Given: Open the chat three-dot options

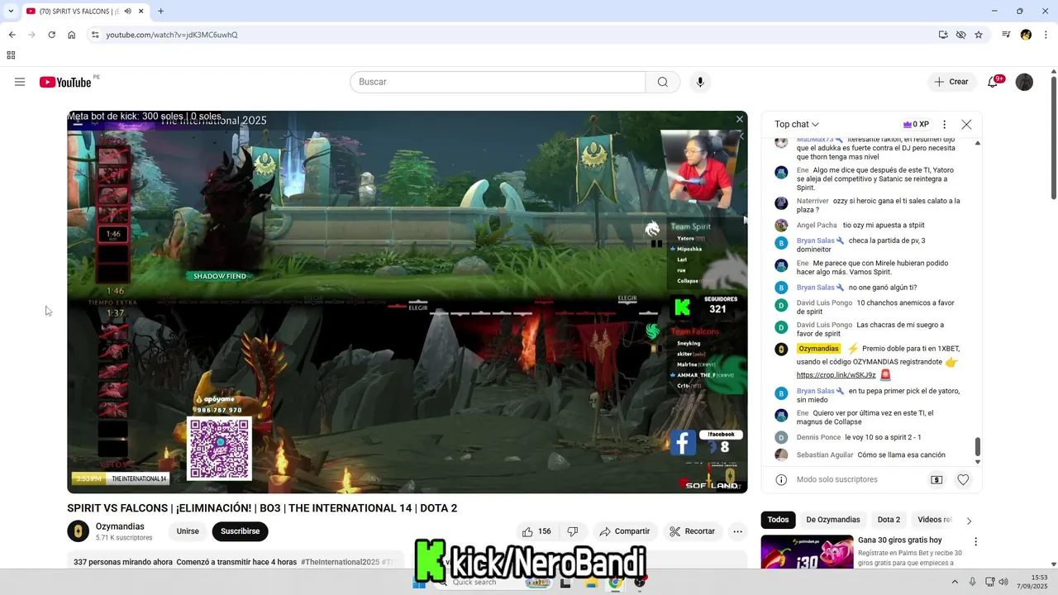Looking at the screenshot, I should 945,125.
